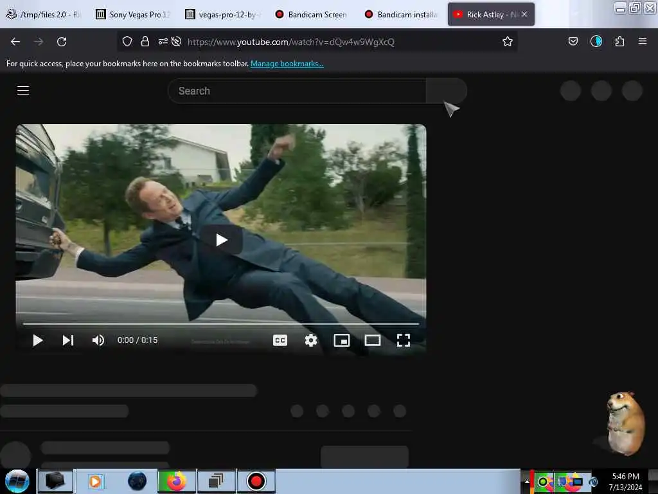Click the YouTube Search field
The height and width of the screenshot is (494, 658).
coord(297,91)
